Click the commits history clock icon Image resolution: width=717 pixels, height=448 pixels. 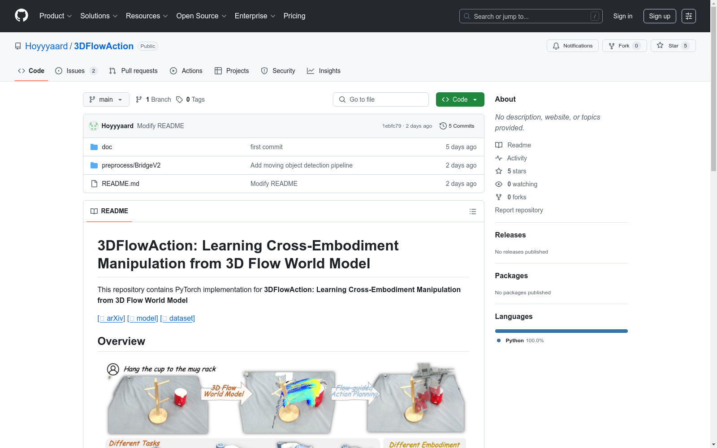click(443, 126)
